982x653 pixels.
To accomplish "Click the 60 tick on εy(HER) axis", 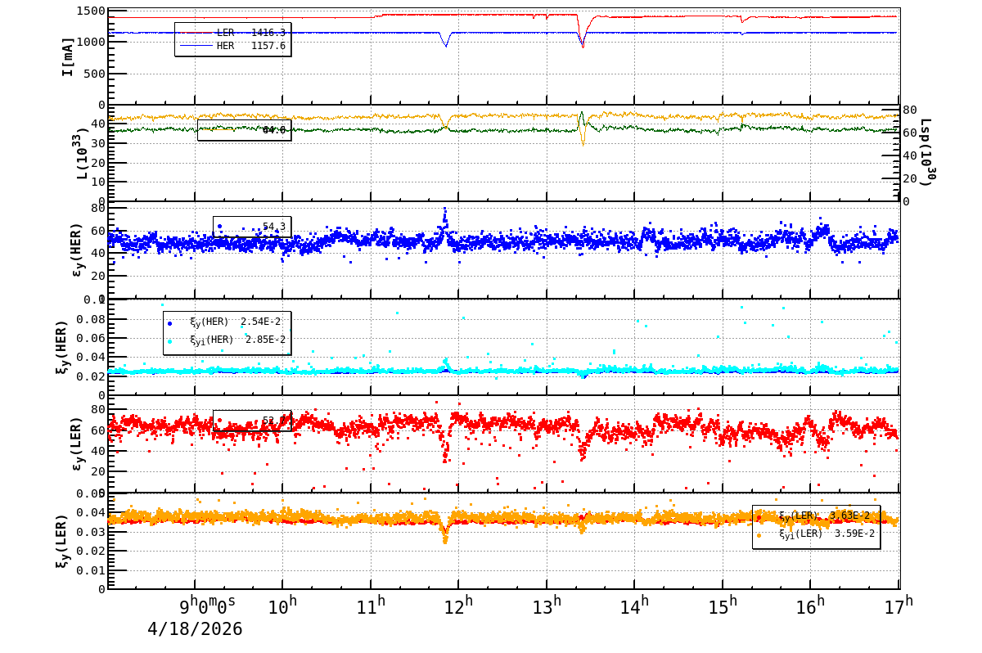I will pyautogui.click(x=99, y=231).
